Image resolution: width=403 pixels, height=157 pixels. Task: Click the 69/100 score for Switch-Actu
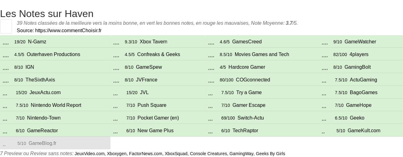[228, 118]
